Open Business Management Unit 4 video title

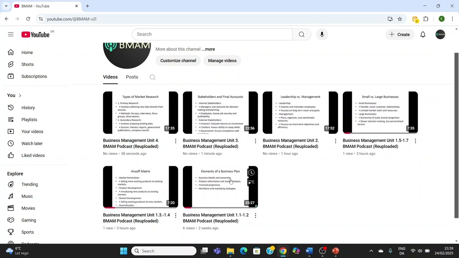(131, 143)
